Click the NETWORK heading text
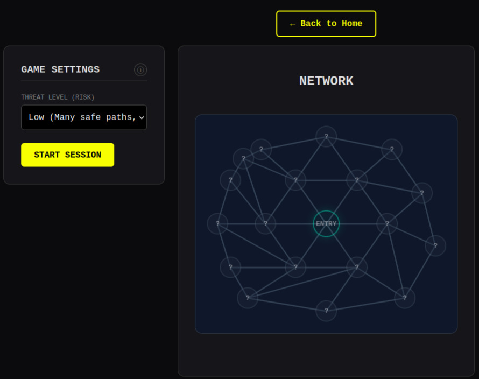Viewport: 479px width, 379px height. pos(326,81)
